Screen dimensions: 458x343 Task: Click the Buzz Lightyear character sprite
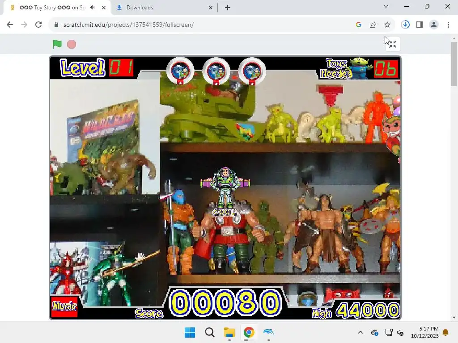click(x=225, y=187)
